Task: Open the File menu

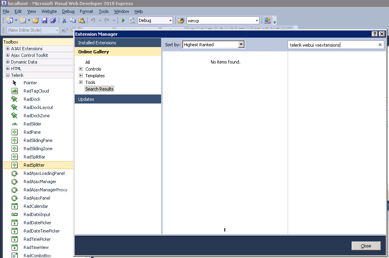Action: pos(6,11)
